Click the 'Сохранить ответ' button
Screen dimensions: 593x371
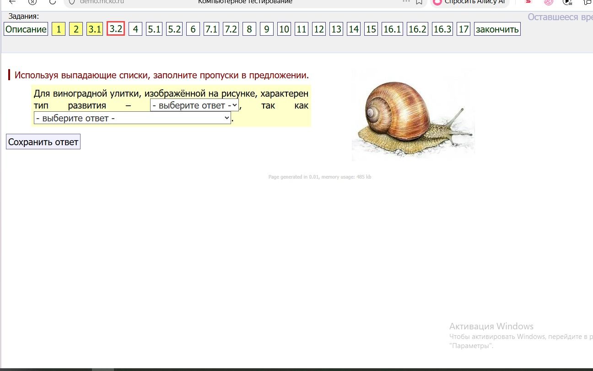point(43,142)
